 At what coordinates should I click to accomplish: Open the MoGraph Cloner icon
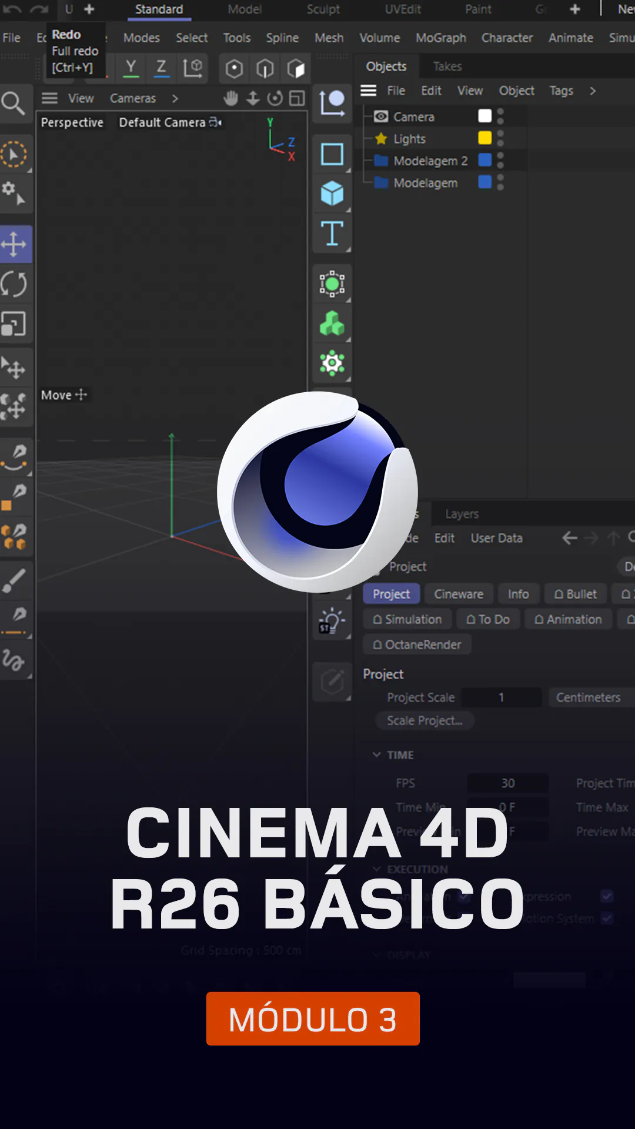[332, 323]
